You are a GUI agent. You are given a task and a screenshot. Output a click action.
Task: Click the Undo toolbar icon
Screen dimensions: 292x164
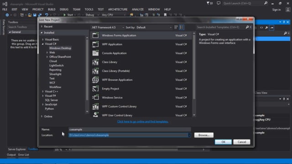(47, 15)
